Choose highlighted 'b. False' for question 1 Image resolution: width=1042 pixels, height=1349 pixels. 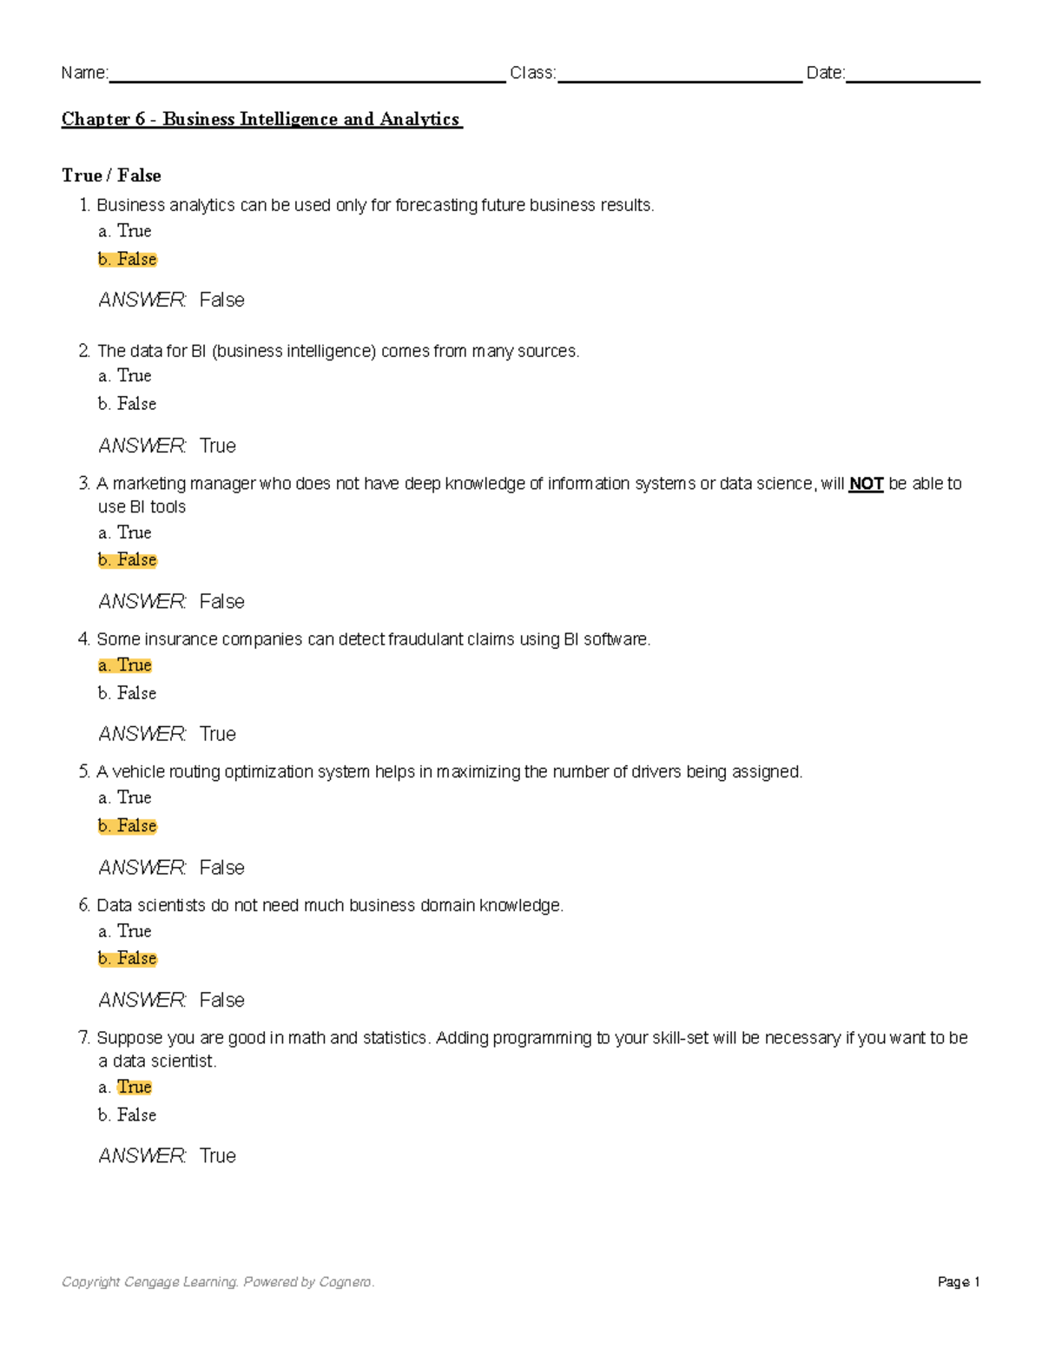pos(128,259)
